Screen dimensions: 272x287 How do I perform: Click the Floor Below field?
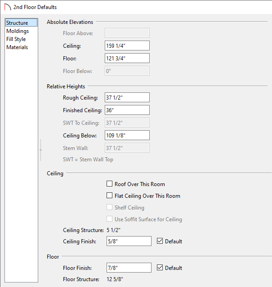(x=127, y=71)
